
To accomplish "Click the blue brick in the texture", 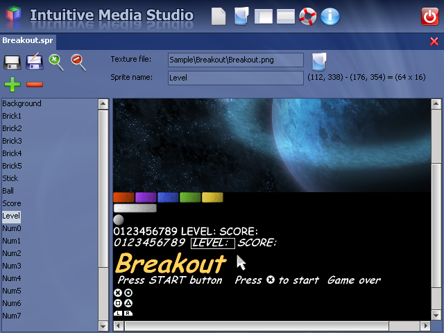I will point(168,197).
